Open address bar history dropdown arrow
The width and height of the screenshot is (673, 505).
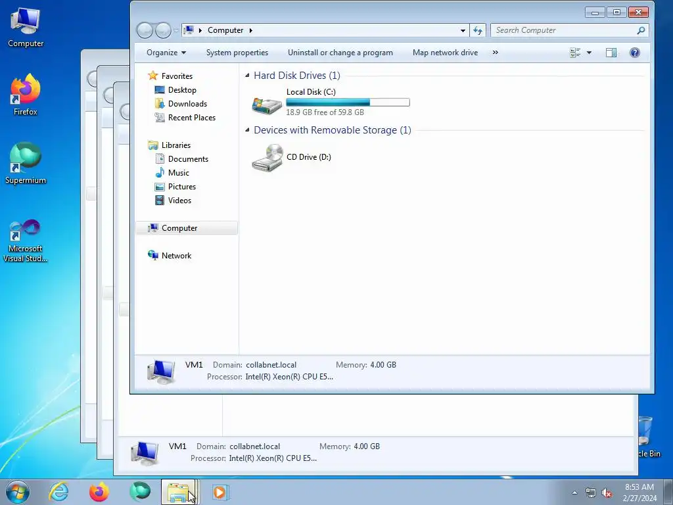(463, 30)
